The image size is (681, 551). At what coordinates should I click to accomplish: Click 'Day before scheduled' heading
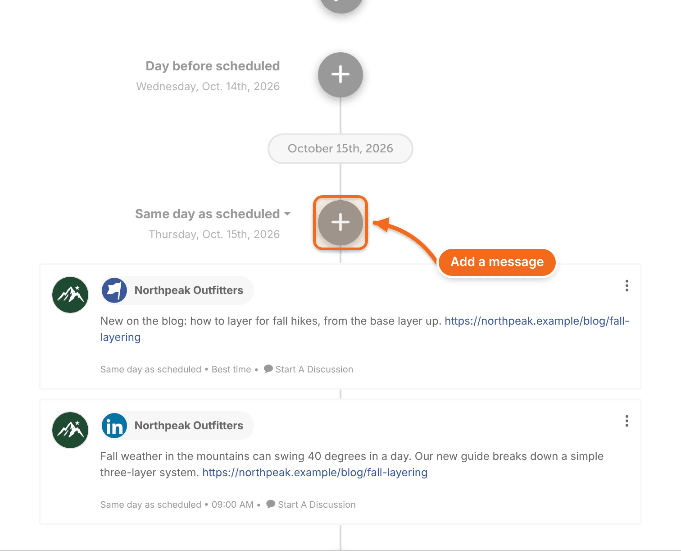[213, 66]
